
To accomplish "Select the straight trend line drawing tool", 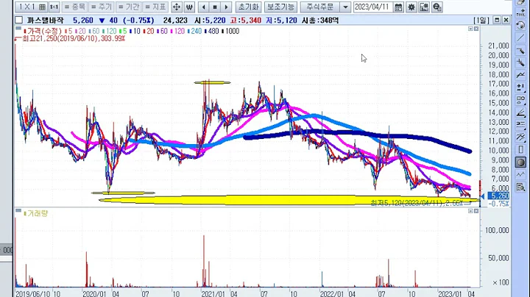I will [520, 37].
